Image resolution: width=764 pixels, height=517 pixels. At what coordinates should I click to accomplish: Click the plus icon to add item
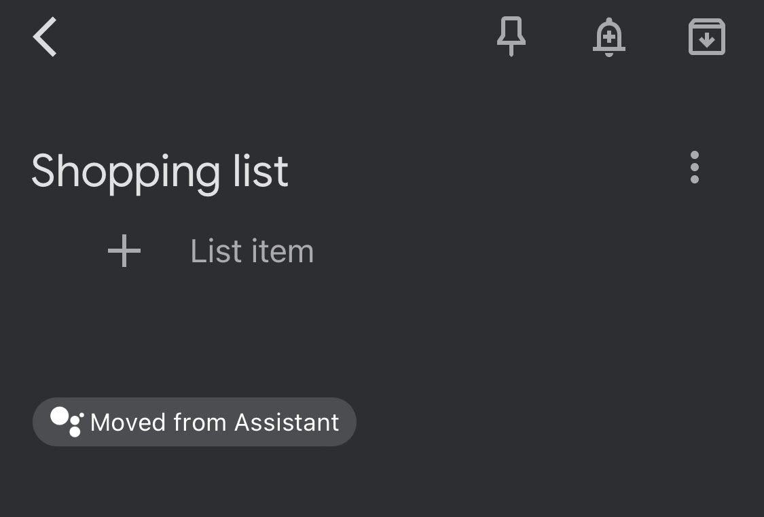124,251
